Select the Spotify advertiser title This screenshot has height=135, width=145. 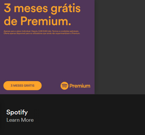click(17, 112)
